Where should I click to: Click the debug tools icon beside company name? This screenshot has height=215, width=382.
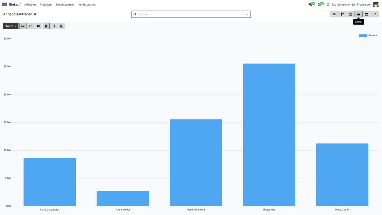pos(328,5)
